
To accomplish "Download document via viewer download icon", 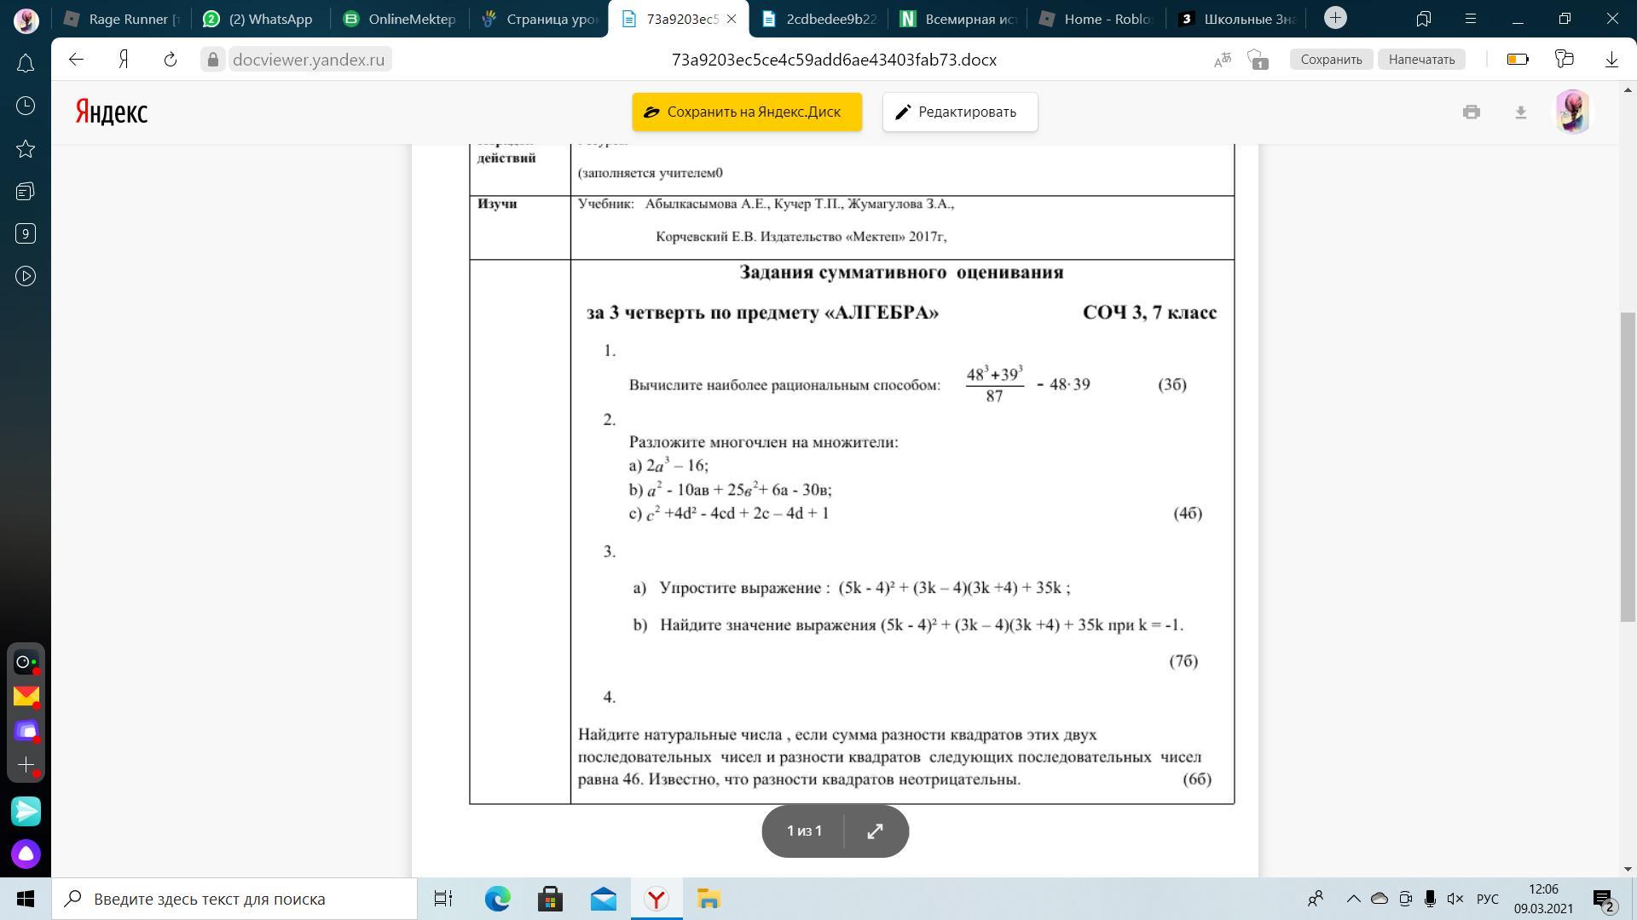I will point(1520,112).
